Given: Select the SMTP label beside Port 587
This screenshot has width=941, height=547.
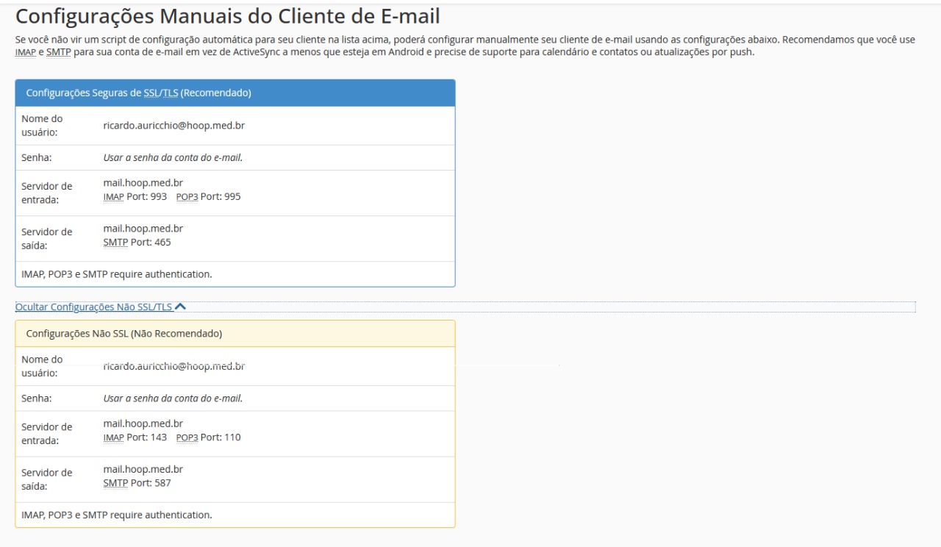Looking at the screenshot, I should point(115,484).
